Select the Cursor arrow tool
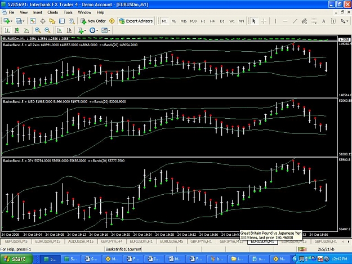Image resolution: width=352 pixels, height=264 pixels. point(254,21)
